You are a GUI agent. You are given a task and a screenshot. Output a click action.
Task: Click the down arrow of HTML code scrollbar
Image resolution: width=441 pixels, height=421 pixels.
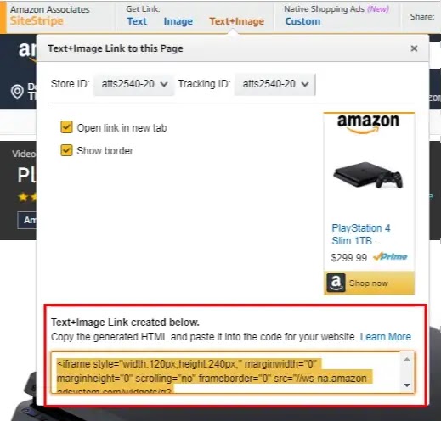coord(407,385)
